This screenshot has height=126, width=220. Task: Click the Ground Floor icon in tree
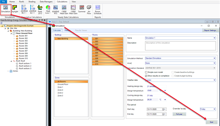pos(14,33)
